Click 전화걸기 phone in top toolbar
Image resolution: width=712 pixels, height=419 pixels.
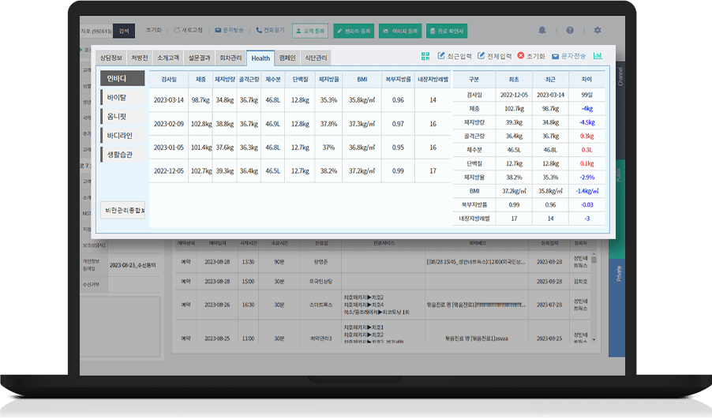[270, 30]
